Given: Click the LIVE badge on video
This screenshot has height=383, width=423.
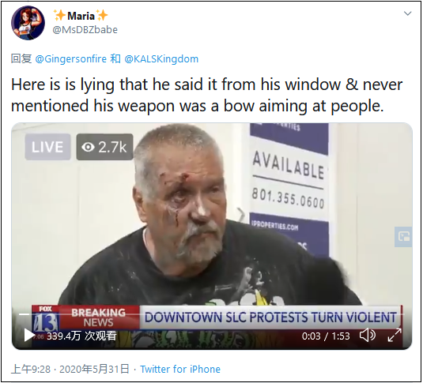Looking at the screenshot, I should coord(47,147).
